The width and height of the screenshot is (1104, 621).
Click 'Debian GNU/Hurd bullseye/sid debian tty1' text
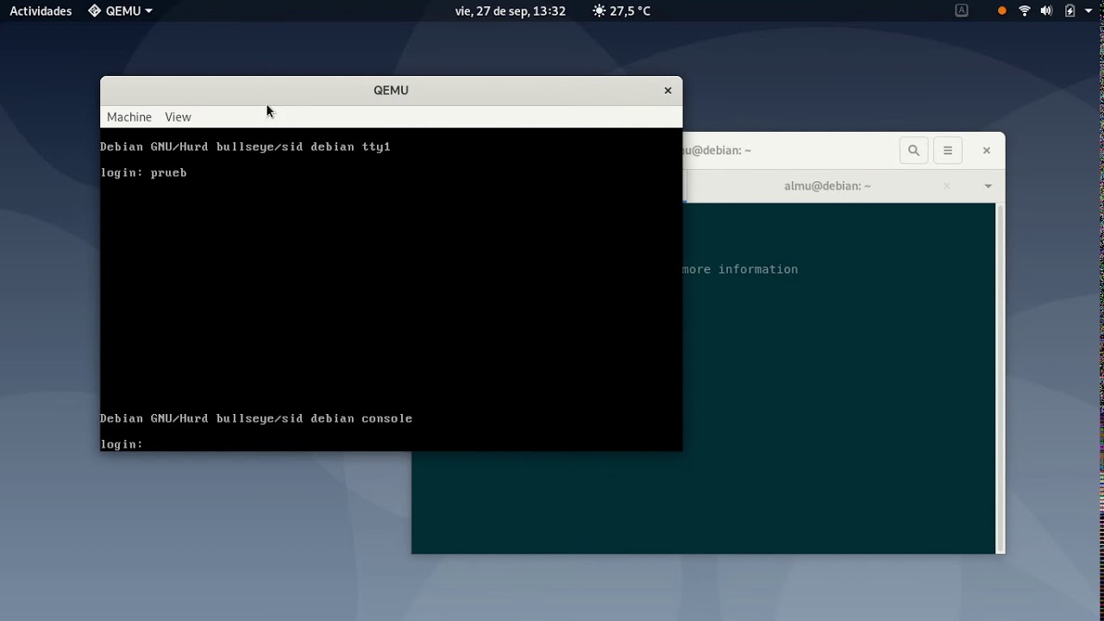tap(245, 147)
